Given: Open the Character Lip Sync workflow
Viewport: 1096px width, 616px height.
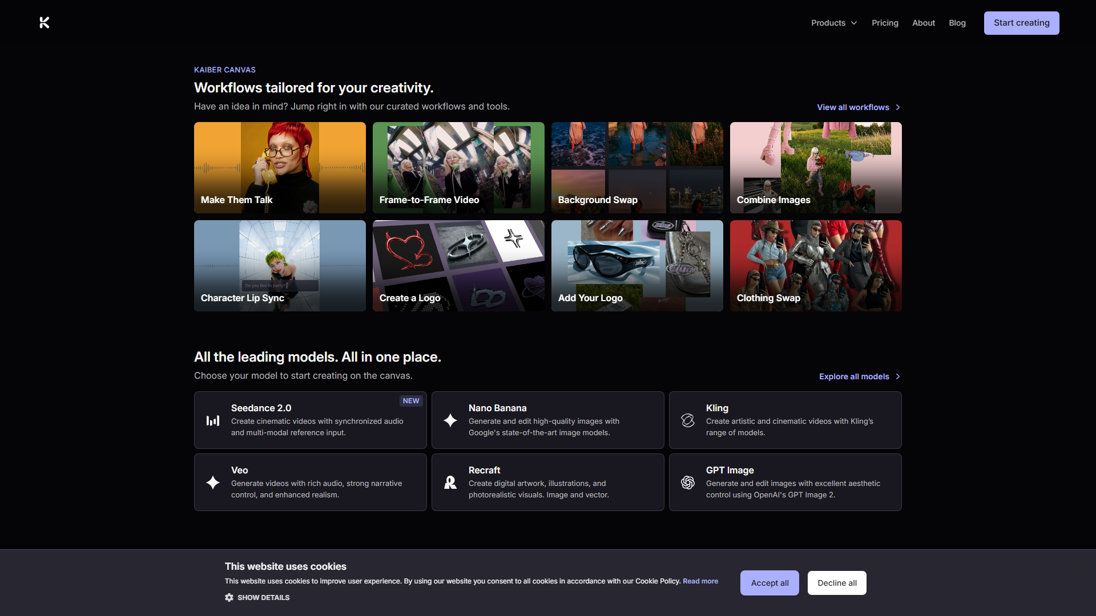Looking at the screenshot, I should coord(280,266).
